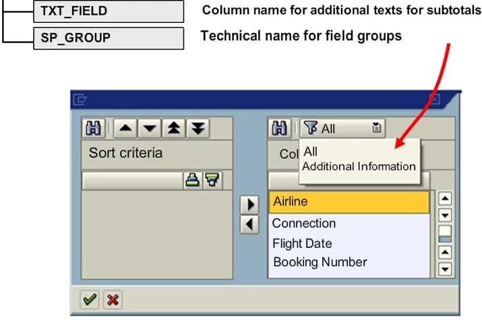Click the column list scrollbar thumb
This screenshot has height=320, width=482.
point(445,232)
